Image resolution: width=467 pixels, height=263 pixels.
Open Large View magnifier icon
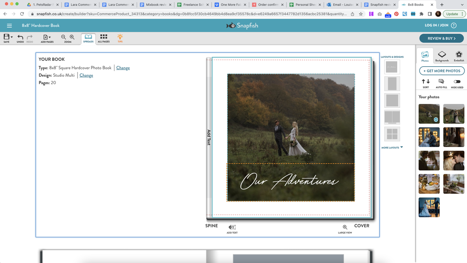345,227
